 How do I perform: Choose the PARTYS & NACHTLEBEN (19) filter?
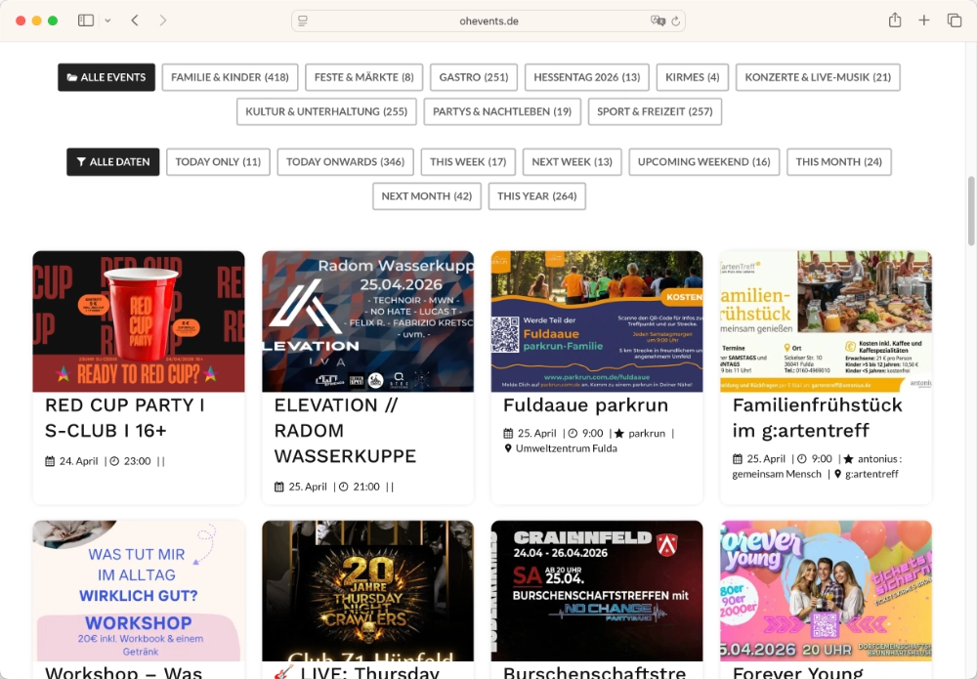coord(502,111)
